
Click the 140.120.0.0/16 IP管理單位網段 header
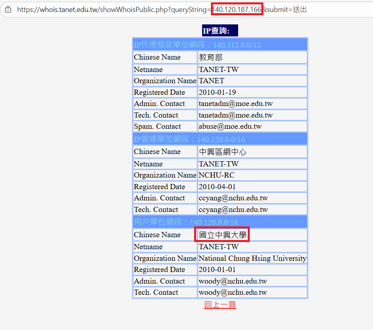[220, 139]
